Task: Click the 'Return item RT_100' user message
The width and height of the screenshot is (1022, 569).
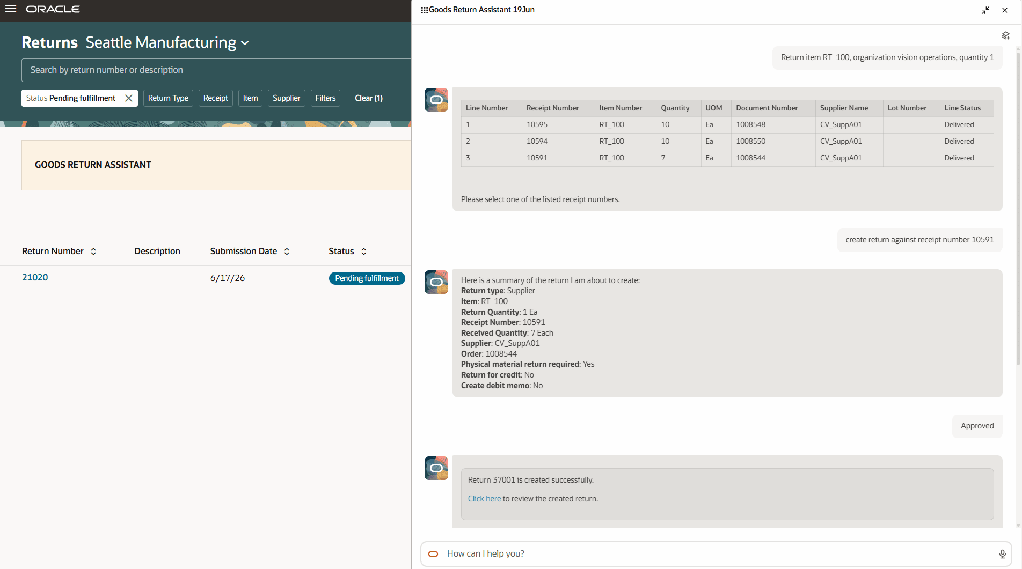Action: tap(887, 58)
